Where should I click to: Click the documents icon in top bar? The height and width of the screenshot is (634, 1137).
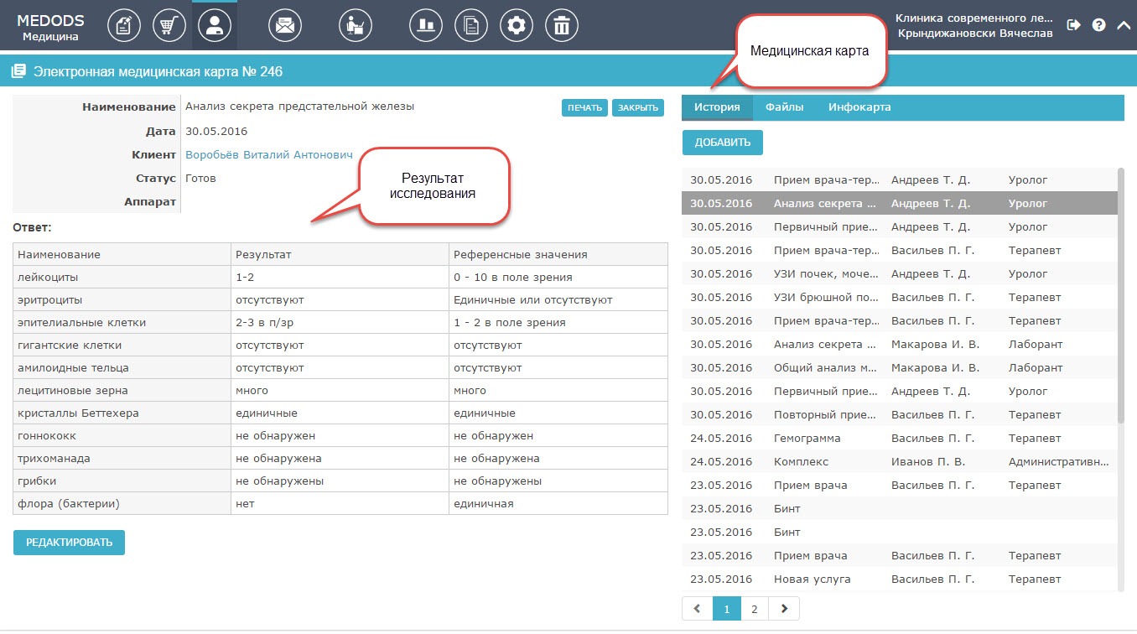(471, 25)
